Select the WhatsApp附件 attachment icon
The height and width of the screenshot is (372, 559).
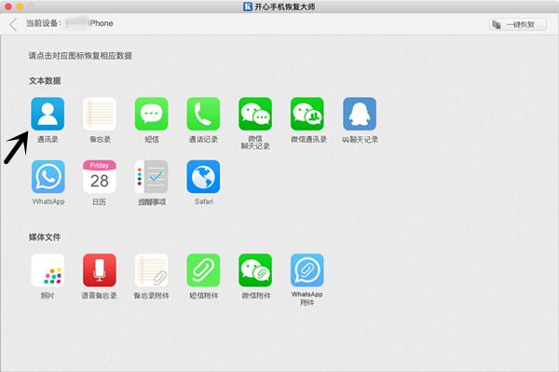307,270
